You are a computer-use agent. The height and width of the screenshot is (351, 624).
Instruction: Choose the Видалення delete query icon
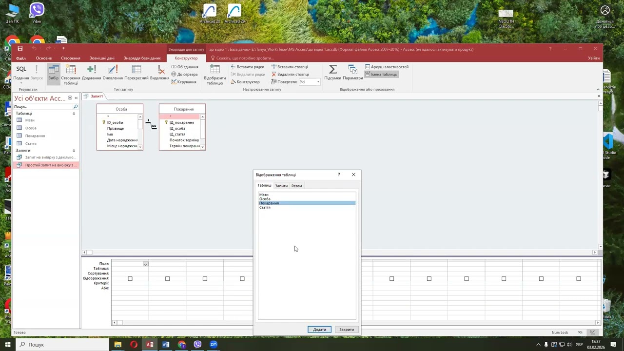(160, 73)
